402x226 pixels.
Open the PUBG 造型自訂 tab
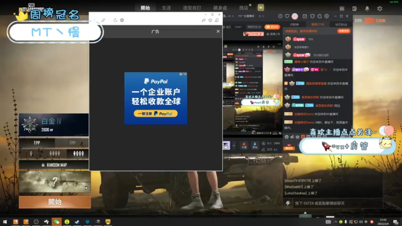tap(192, 8)
